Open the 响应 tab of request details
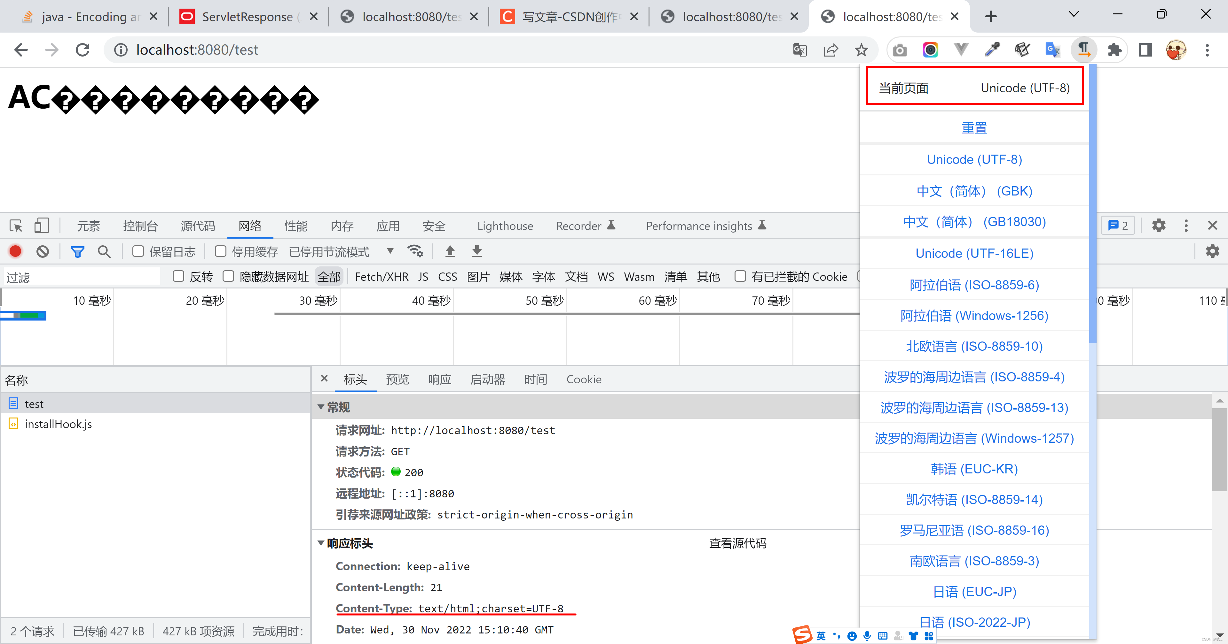1228x644 pixels. [439, 379]
